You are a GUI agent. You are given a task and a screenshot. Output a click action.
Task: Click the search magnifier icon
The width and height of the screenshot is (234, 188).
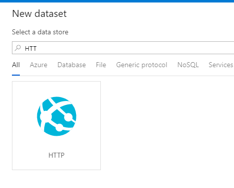point(18,48)
